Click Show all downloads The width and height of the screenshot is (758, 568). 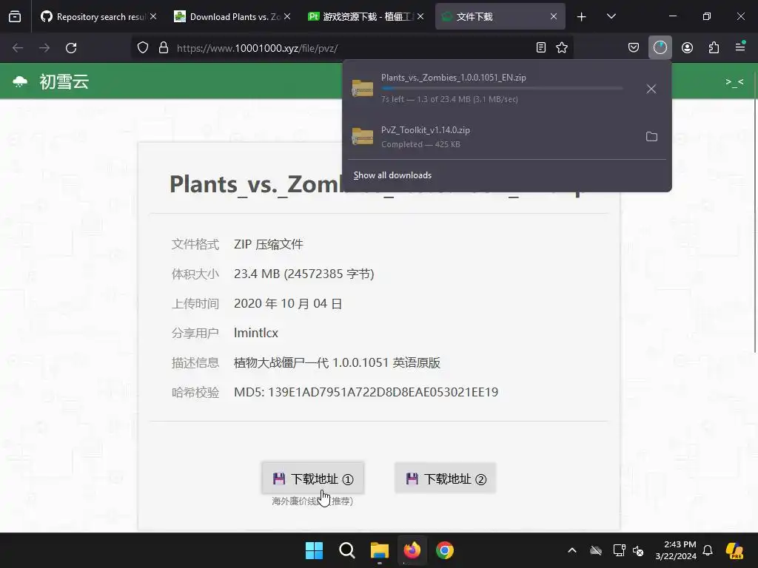[x=392, y=175]
